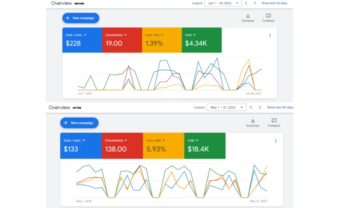
Task: Expand the Cost / conv. metric dropdown showing $228
Action: (85, 35)
